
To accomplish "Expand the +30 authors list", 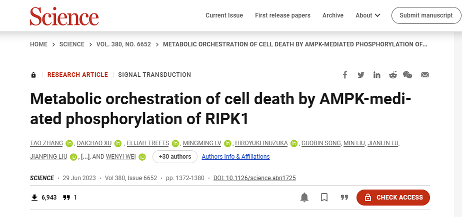I will 174,157.
